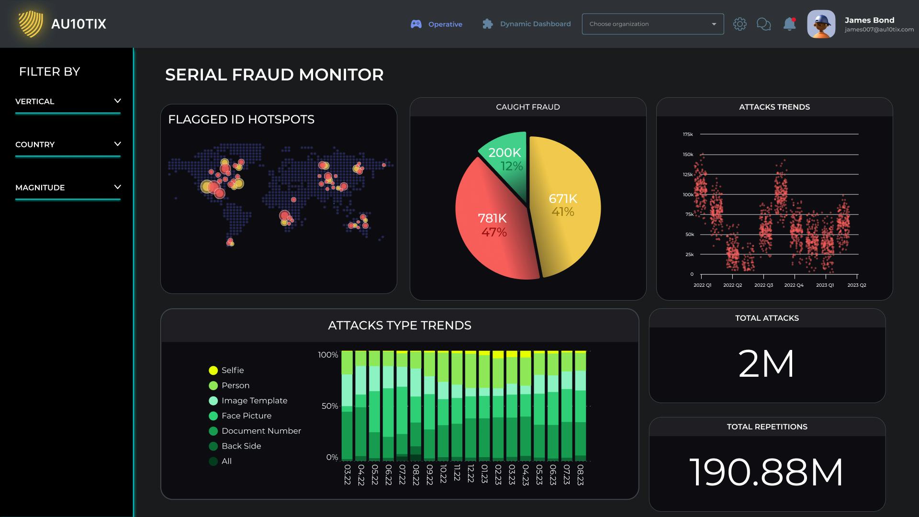Click the james007 email address
The width and height of the screenshot is (919, 517).
coord(879,30)
